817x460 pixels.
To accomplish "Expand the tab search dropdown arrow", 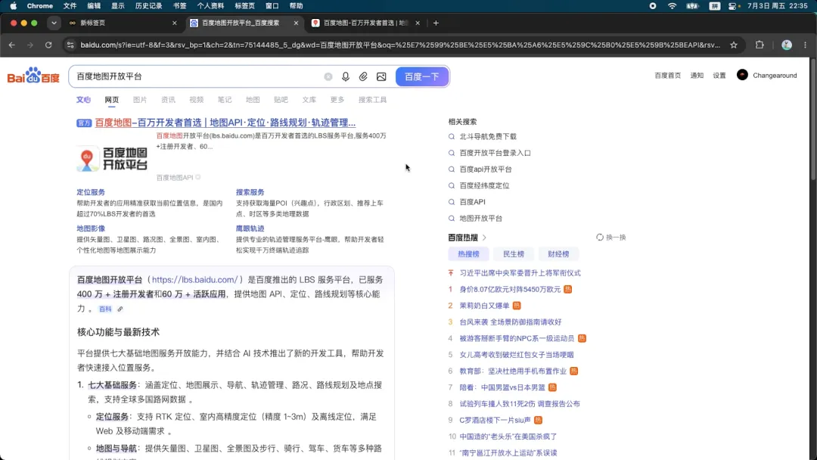I will (54, 23).
